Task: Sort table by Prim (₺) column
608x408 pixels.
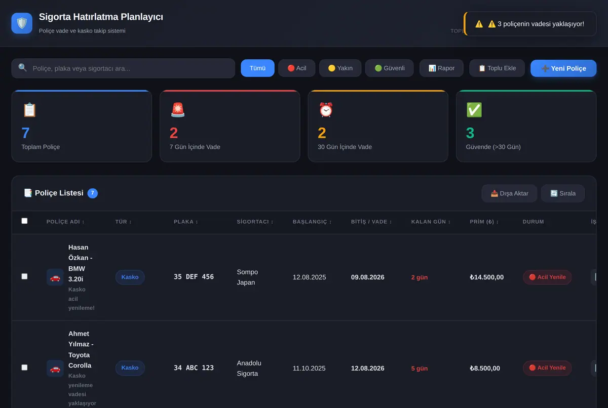Action: [484, 222]
